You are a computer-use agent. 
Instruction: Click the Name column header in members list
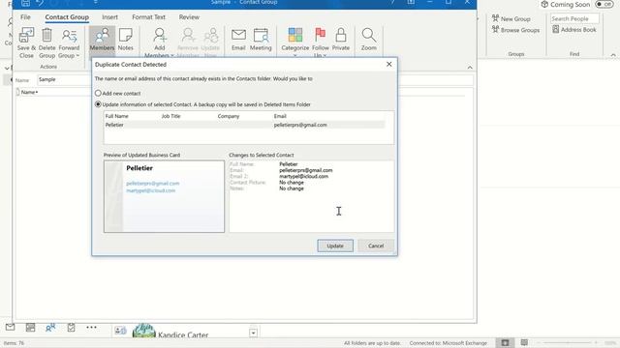click(29, 92)
